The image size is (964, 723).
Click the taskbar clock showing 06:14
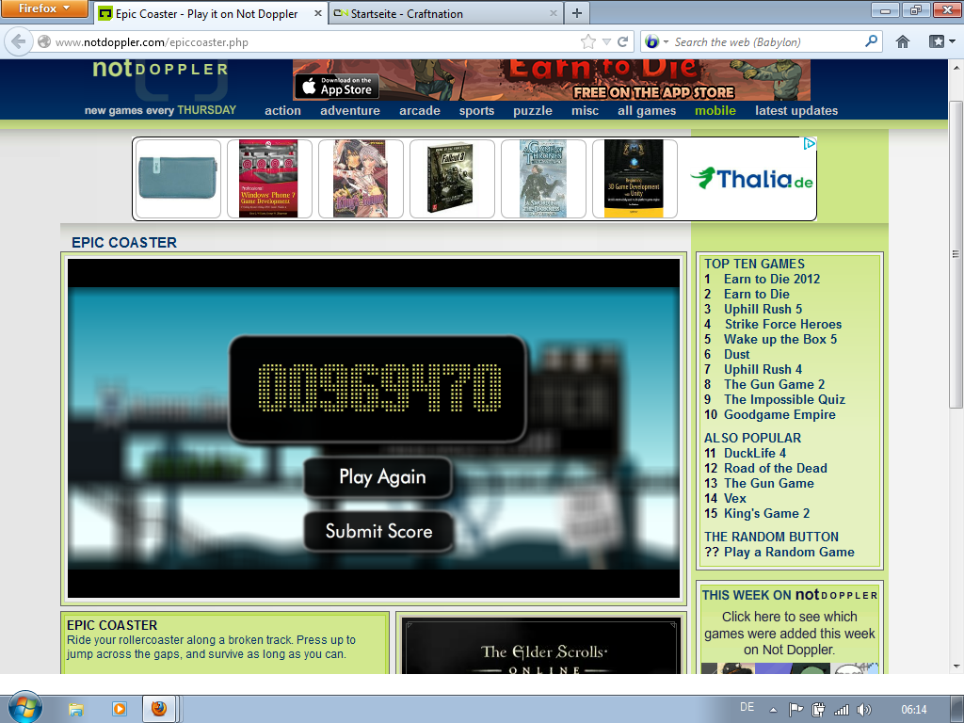pos(913,710)
